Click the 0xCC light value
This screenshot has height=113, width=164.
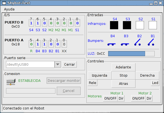101,54
